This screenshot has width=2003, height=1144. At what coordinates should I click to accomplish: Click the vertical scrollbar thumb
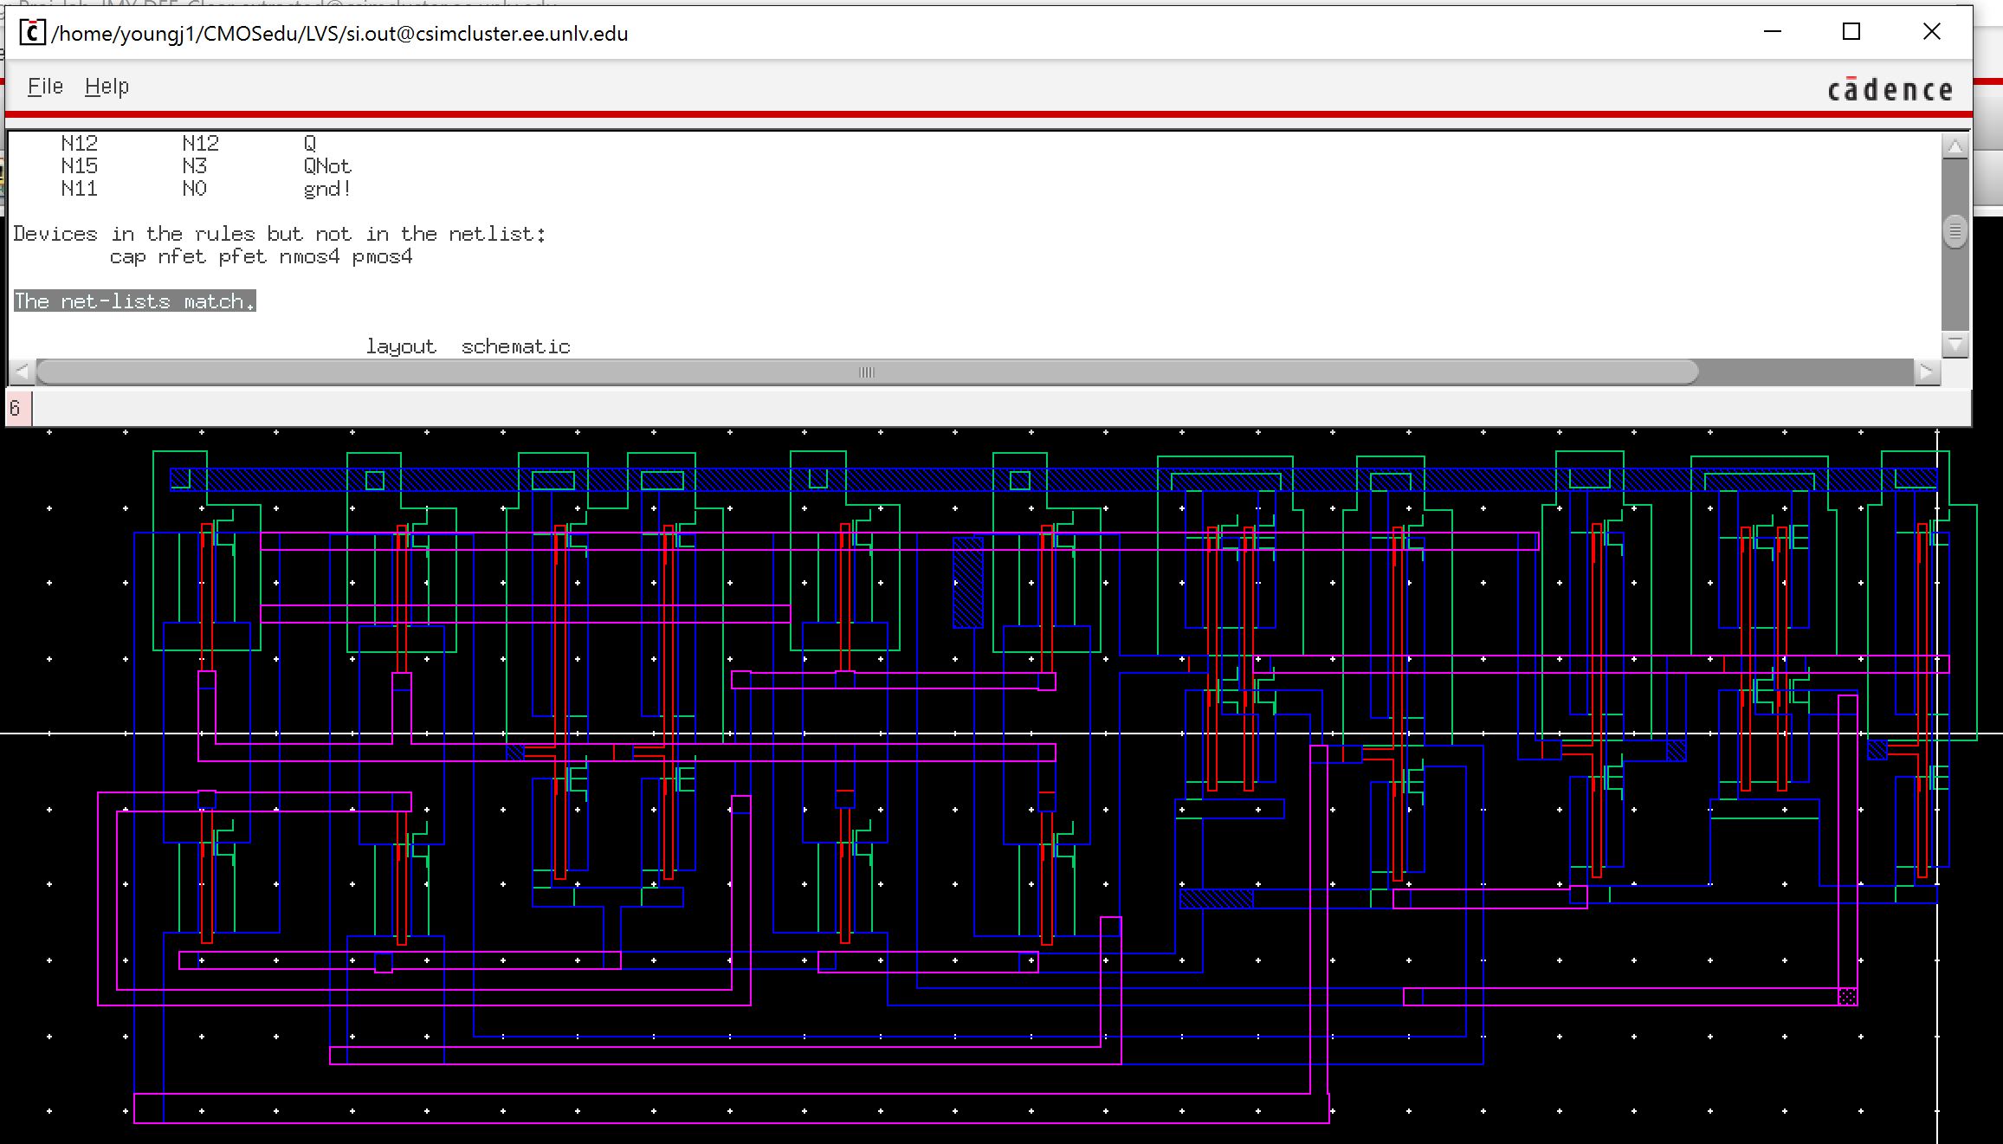point(1955,232)
